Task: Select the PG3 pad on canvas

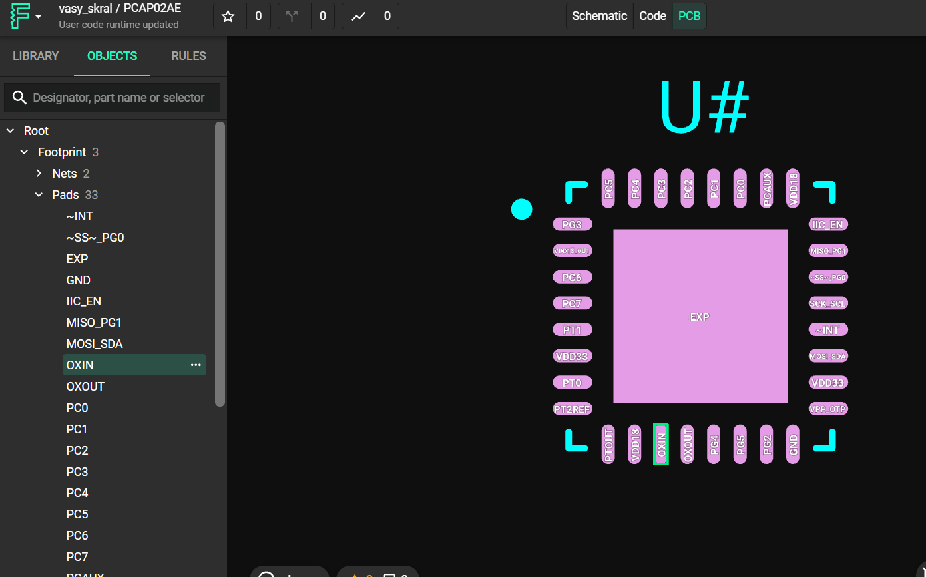Action: click(x=573, y=224)
